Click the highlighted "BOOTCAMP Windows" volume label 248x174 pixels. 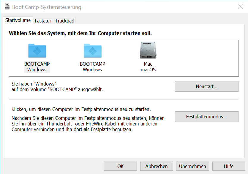[37, 67]
